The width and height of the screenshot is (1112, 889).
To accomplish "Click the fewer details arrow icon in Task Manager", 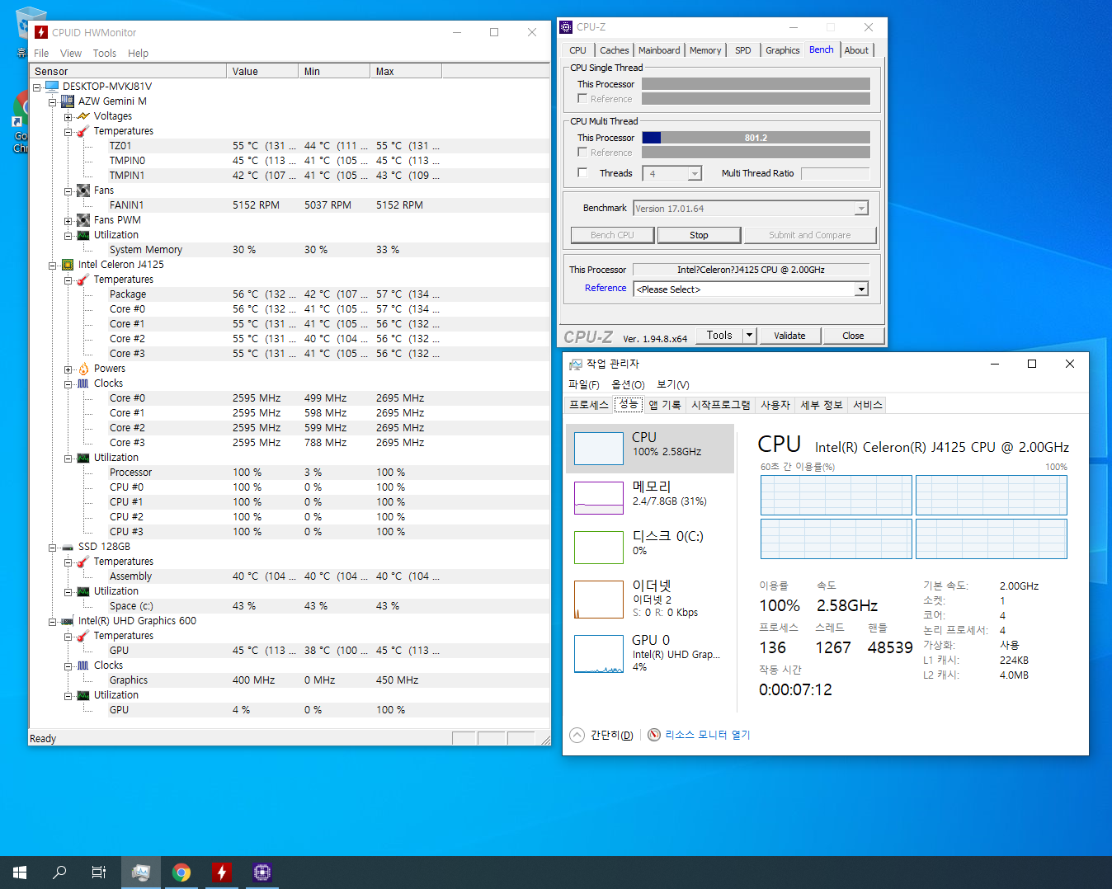I will [577, 735].
